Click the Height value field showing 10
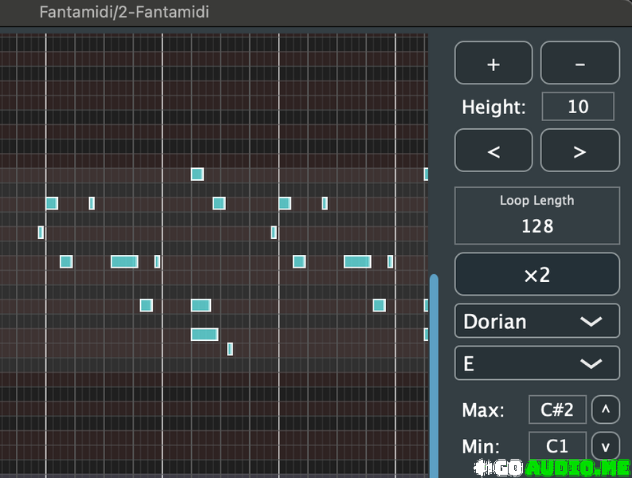The image size is (632, 478). [x=578, y=107]
